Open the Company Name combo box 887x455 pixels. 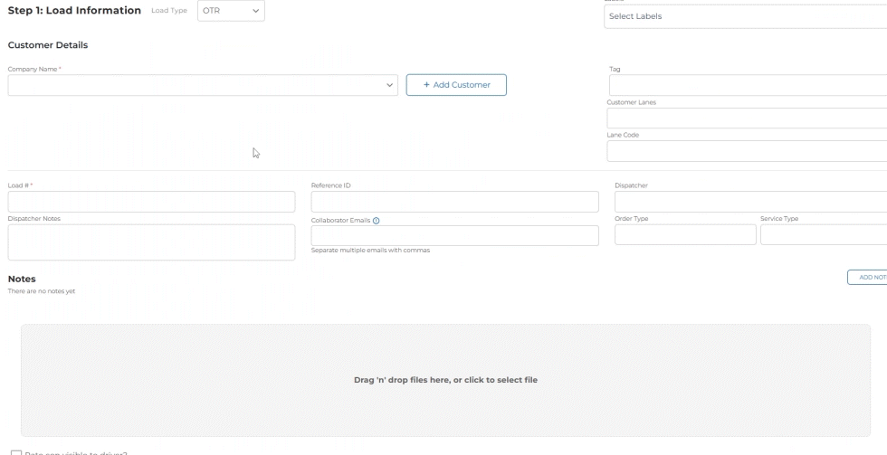click(199, 85)
